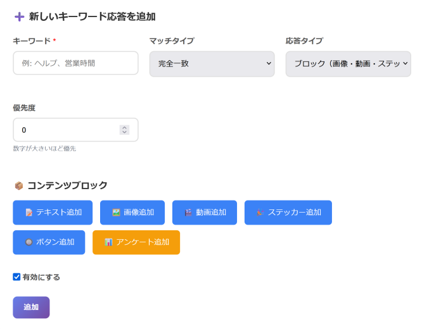Click the film icon on 動画追加
422x329 pixels.
click(x=188, y=213)
